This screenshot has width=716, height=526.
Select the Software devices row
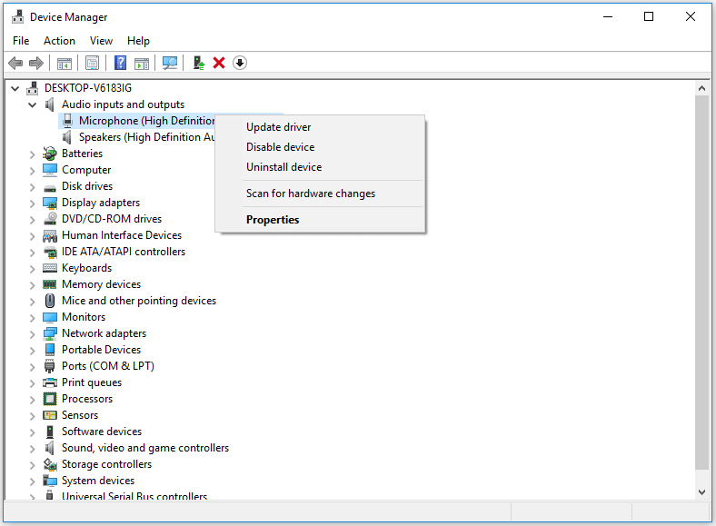coord(102,432)
